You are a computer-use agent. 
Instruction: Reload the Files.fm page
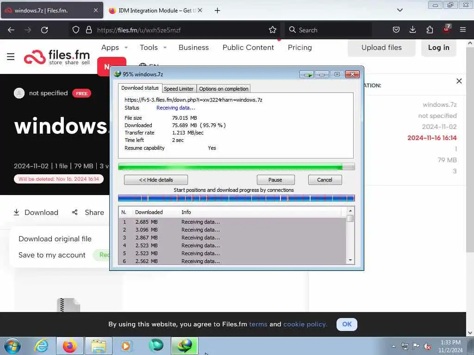[x=44, y=30]
